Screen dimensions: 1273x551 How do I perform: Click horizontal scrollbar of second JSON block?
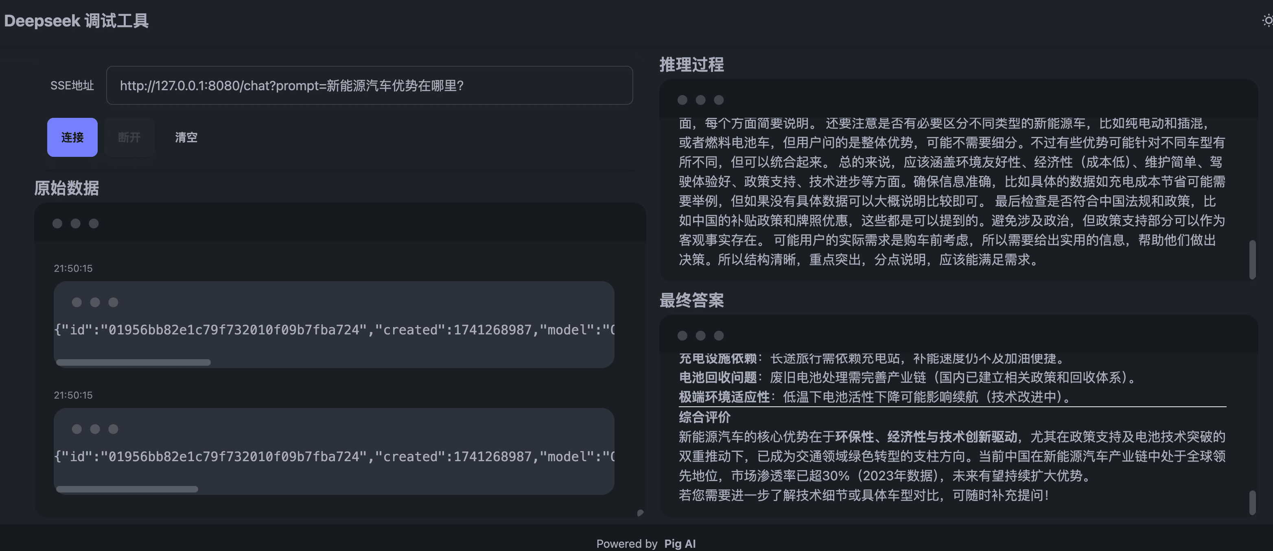[x=127, y=489]
